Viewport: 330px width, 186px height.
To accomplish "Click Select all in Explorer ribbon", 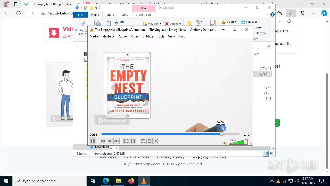I will (x=249, y=22).
